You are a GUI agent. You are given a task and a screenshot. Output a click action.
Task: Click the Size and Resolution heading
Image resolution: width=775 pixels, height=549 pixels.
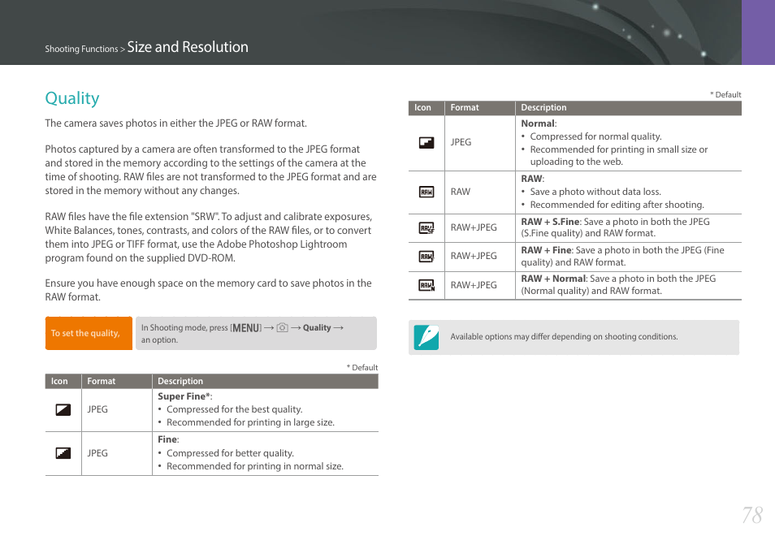tap(188, 47)
